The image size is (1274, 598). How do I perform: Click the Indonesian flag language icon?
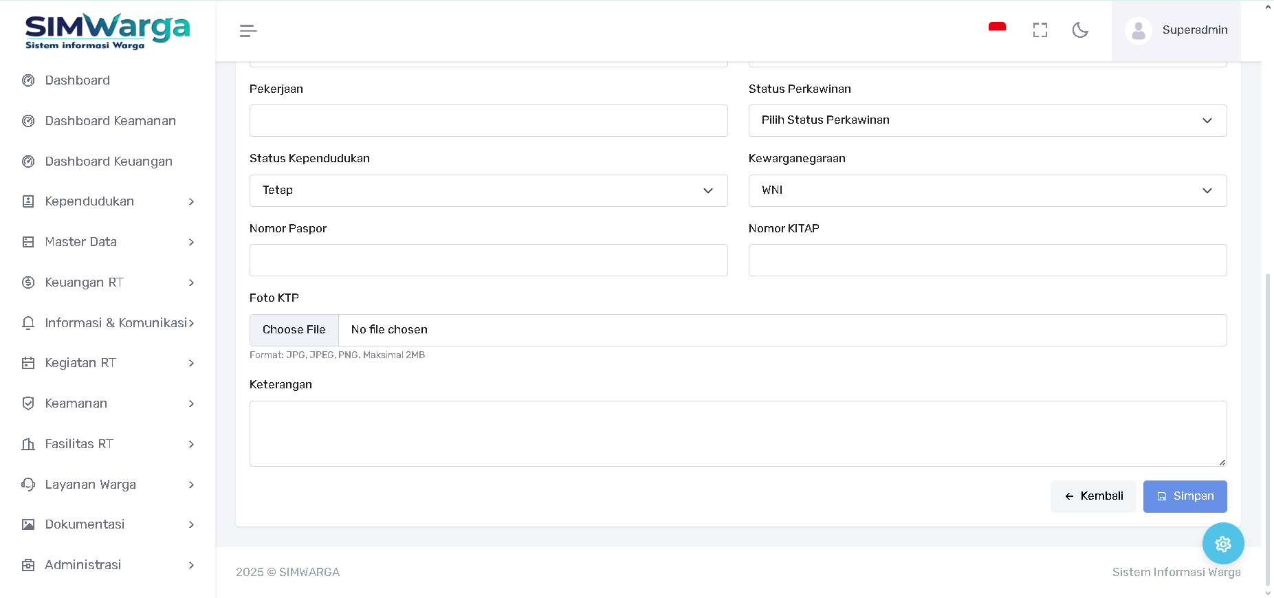click(x=997, y=28)
